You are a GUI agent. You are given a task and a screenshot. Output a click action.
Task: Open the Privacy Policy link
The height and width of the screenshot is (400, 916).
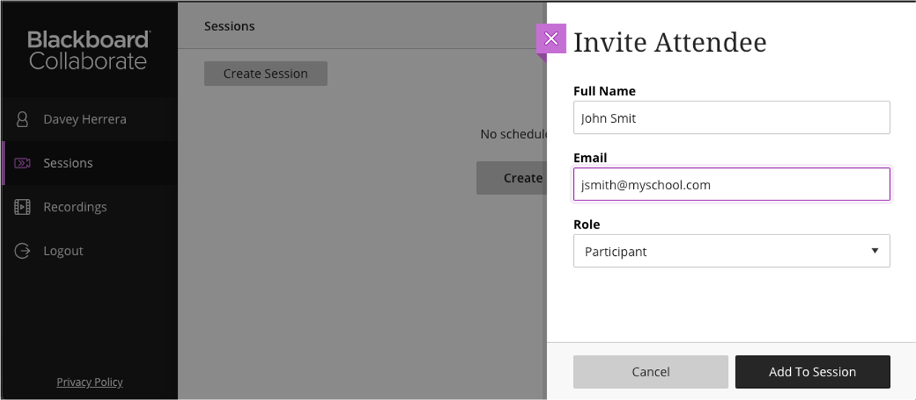90,382
